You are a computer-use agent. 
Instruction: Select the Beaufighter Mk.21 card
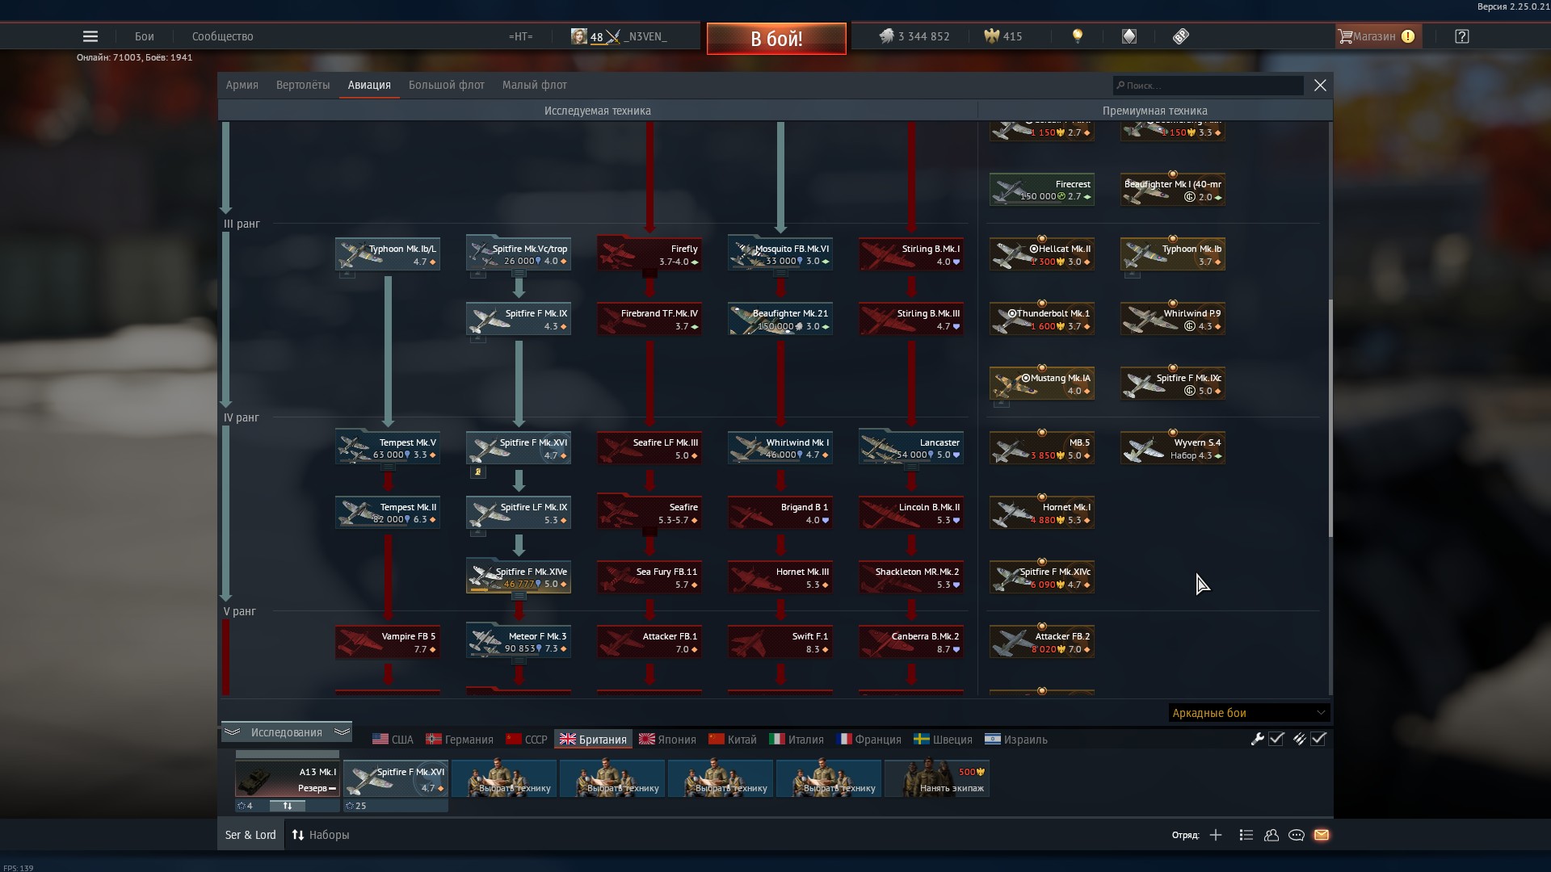click(780, 319)
